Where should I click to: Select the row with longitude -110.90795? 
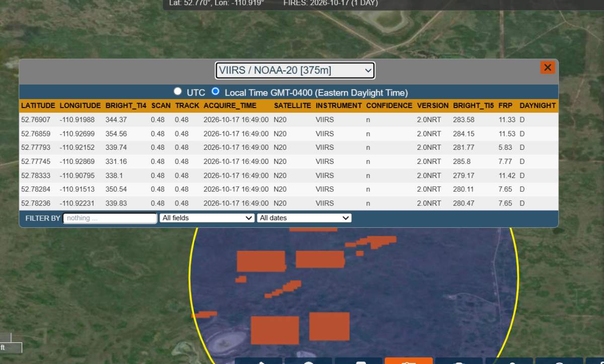click(288, 175)
